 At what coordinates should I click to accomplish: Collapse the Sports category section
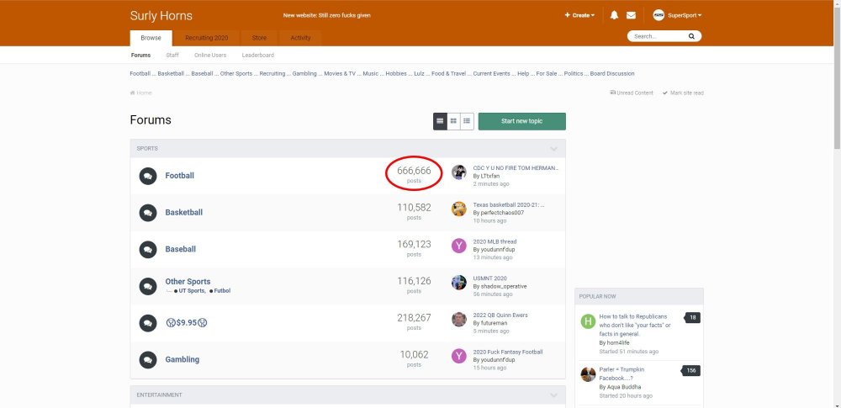[553, 149]
